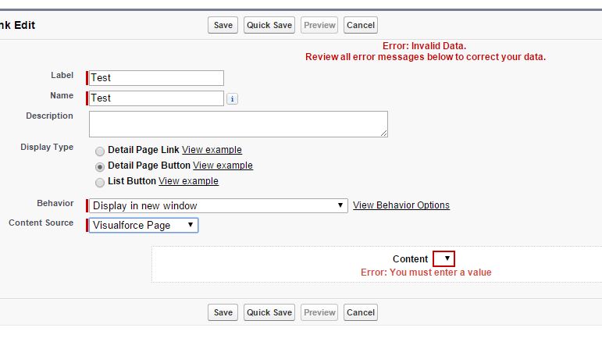Image resolution: width=602 pixels, height=342 pixels.
Task: View example for List Button
Action: 188,181
